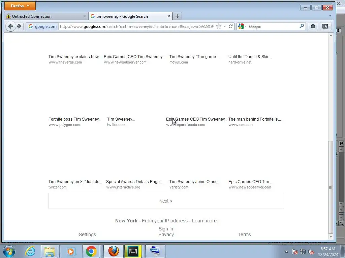The width and height of the screenshot is (345, 258).
Task: Open Windows Media Player from taskbar
Action: point(71,251)
